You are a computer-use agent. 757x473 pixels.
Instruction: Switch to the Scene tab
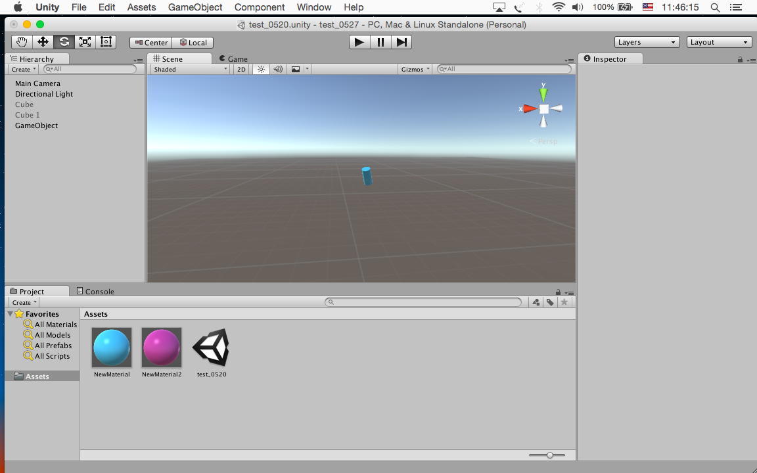(179, 59)
